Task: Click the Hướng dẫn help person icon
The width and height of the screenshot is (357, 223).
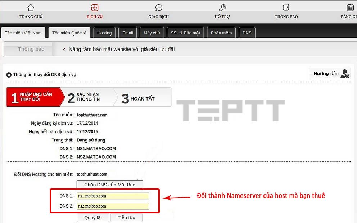Action: 345,73
